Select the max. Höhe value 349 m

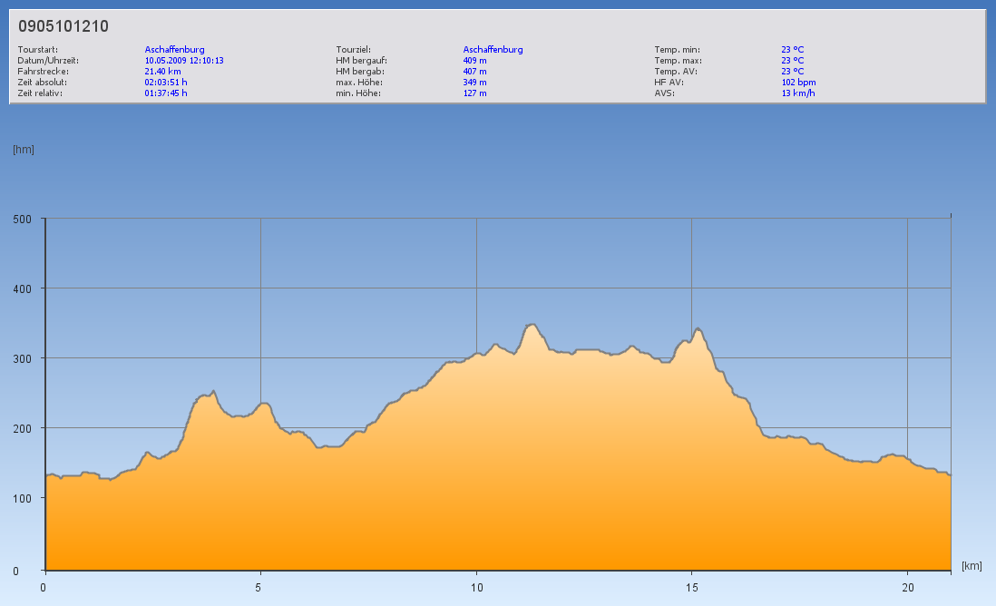click(x=475, y=83)
